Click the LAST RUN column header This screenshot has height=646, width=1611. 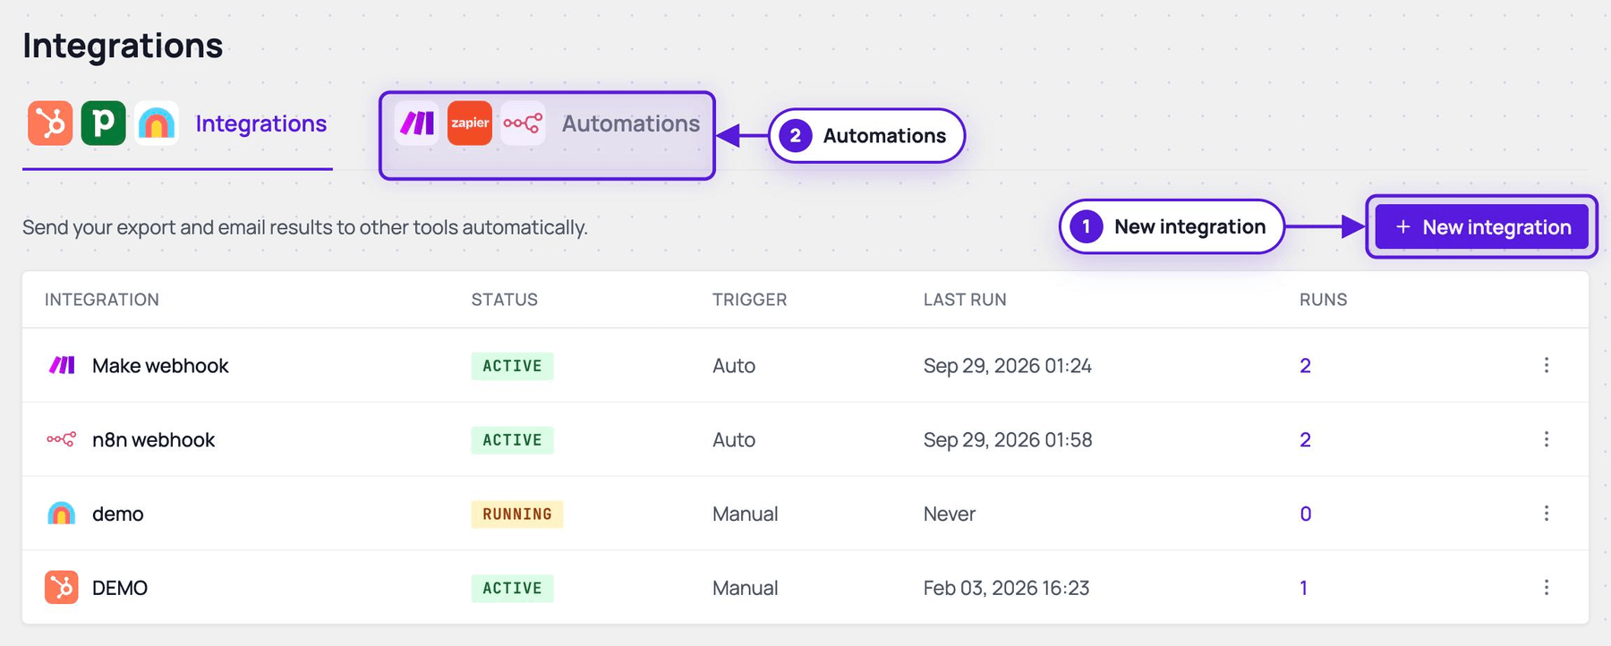coord(965,300)
